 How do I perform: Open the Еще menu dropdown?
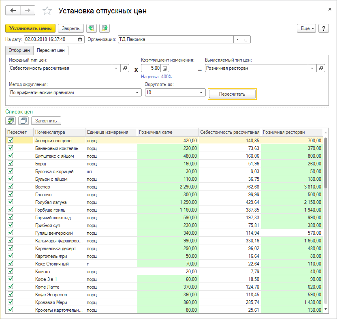click(306, 28)
